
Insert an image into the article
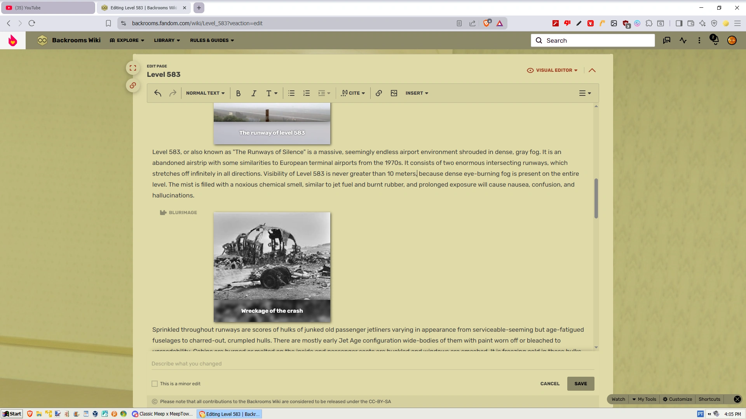(394, 93)
